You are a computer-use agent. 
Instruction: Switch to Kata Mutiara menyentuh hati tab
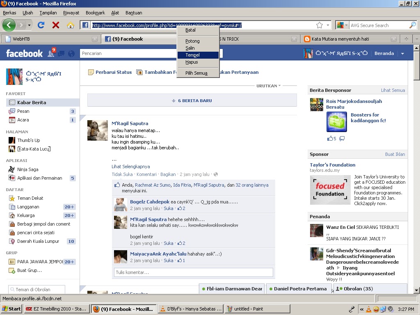(350, 39)
